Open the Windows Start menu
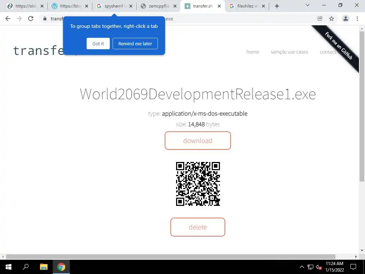 [x=9, y=267]
